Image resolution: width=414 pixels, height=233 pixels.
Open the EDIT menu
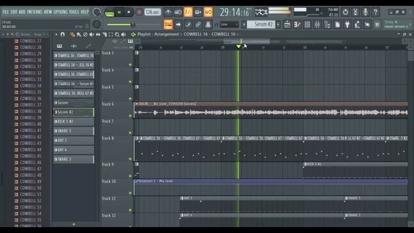pyautogui.click(x=14, y=12)
